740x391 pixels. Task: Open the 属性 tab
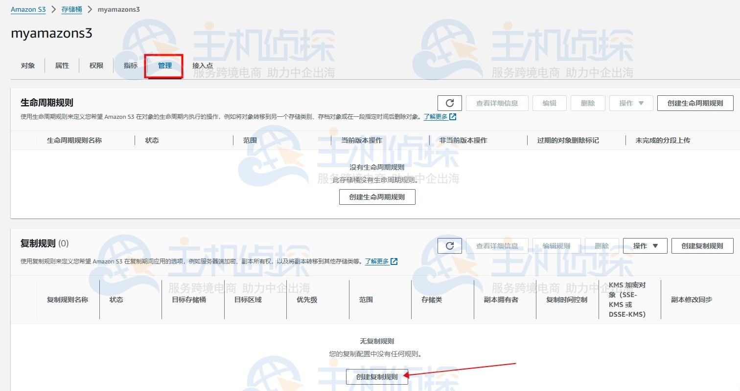click(62, 65)
